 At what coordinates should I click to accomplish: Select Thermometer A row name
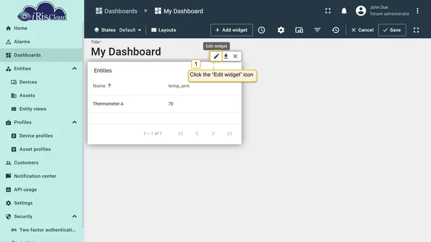tap(108, 104)
